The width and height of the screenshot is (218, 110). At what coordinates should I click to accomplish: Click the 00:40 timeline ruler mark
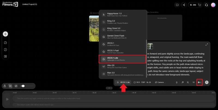[174, 93]
